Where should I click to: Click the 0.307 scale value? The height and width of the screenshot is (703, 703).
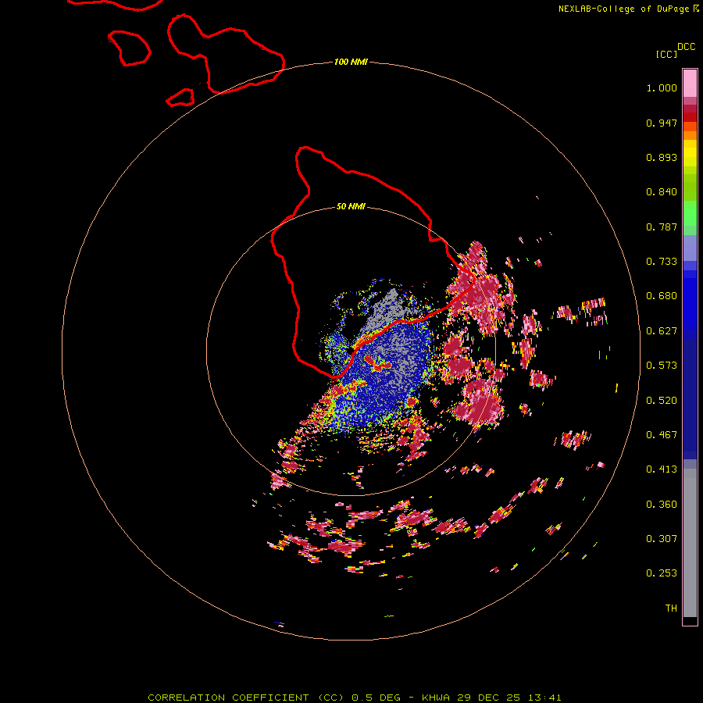coord(662,539)
